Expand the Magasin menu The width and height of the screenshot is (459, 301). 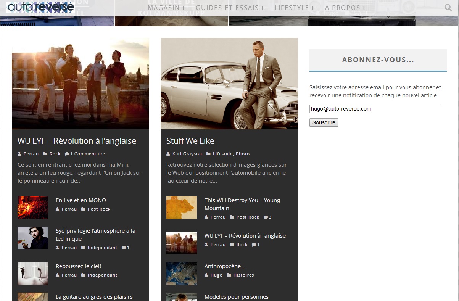pos(166,8)
